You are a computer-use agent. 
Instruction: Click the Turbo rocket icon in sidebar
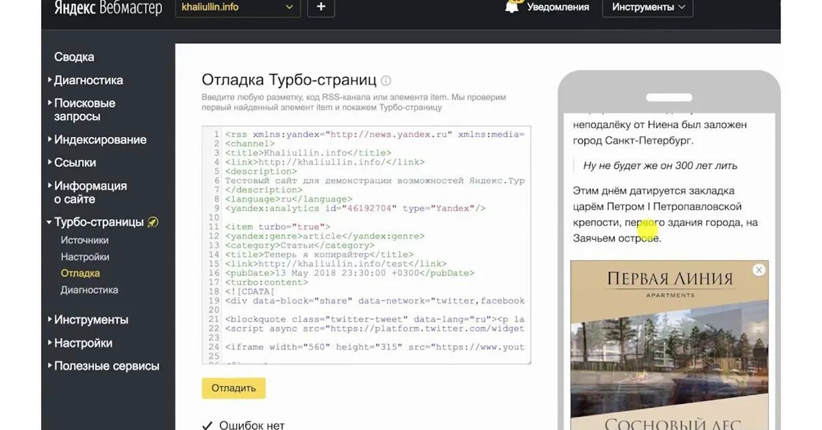tap(153, 223)
